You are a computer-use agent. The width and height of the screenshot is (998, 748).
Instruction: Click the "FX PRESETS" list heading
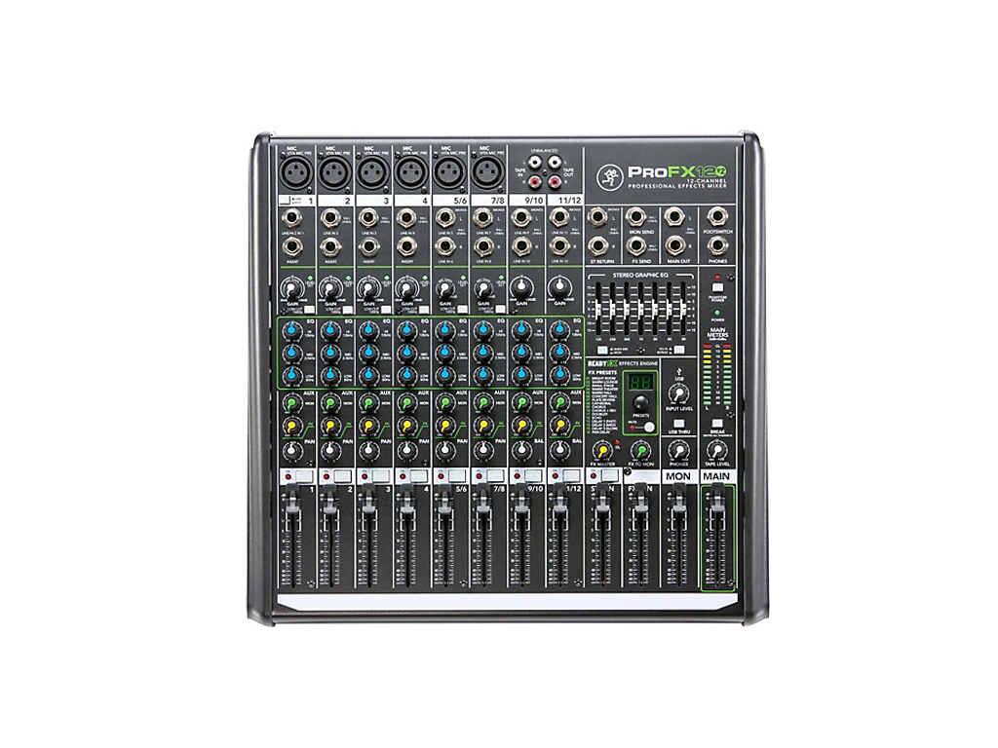(x=602, y=373)
